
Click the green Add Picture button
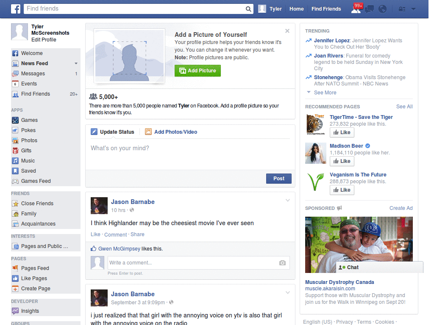pos(198,71)
